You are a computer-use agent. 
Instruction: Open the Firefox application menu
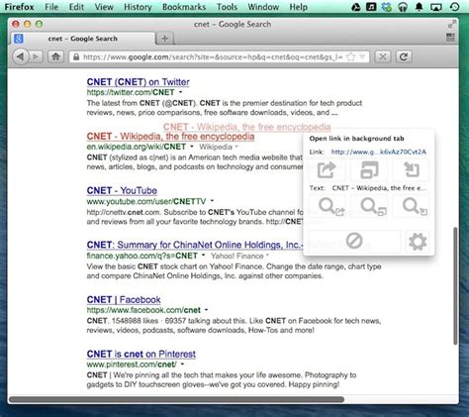pyautogui.click(x=20, y=7)
